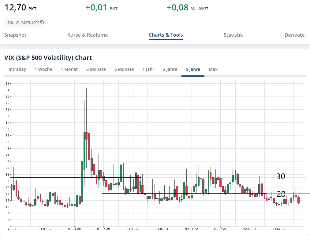
Task: Click the 01.01.20 date axis label
Action: 74,229
